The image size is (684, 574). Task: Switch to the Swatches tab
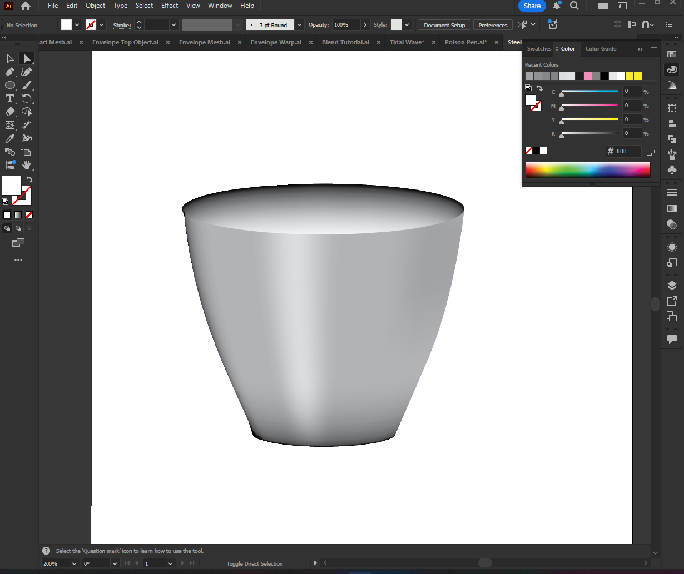click(538, 48)
